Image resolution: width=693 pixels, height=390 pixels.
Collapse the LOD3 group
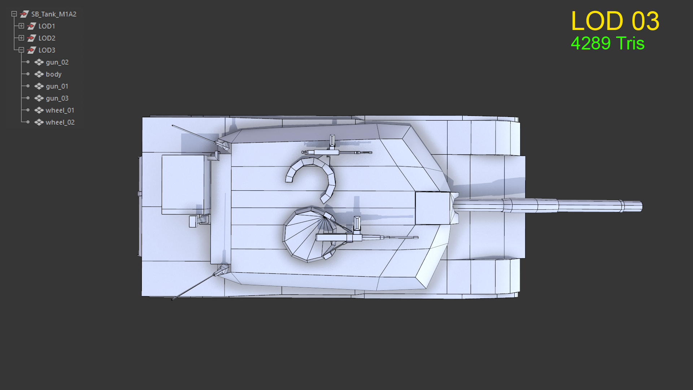[21, 50]
